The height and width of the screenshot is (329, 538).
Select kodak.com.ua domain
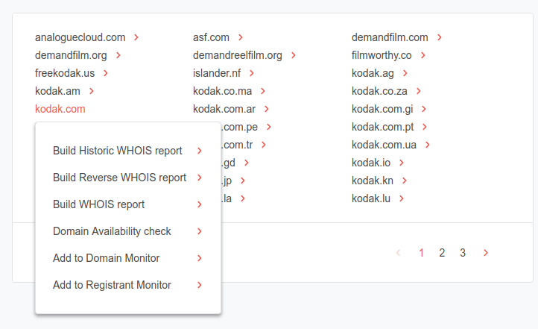pyautogui.click(x=384, y=145)
